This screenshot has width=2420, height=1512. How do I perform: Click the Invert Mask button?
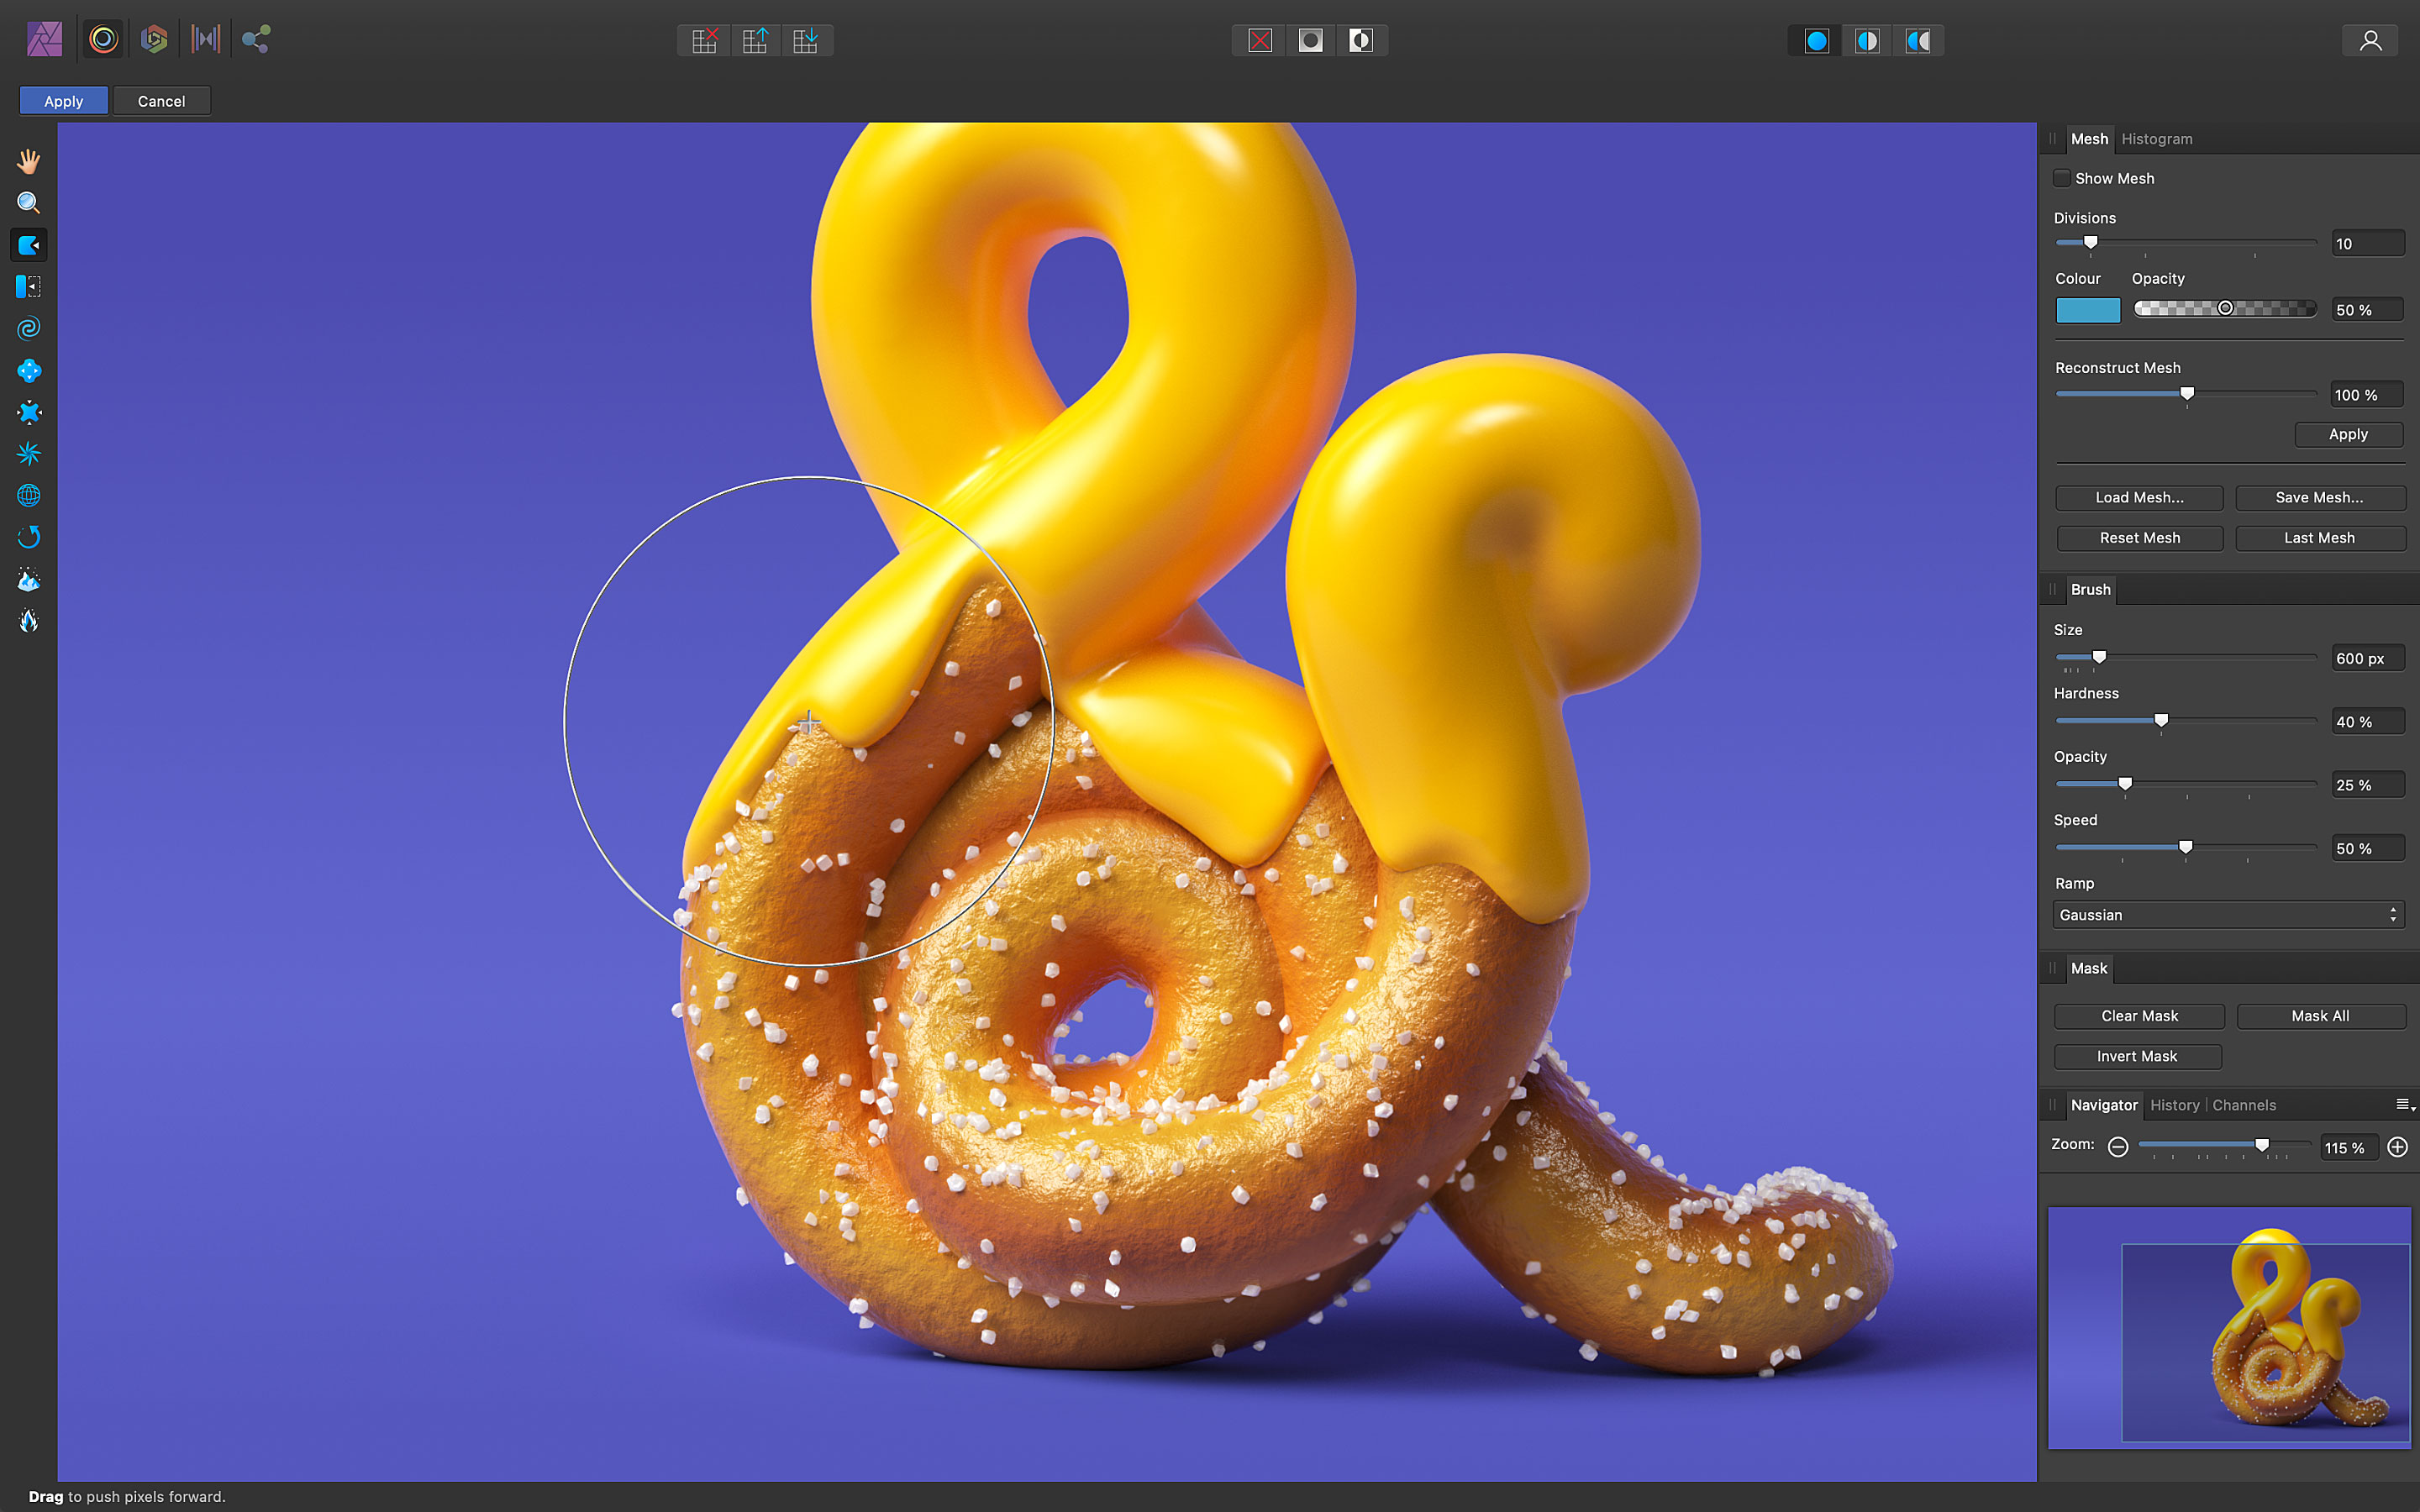pos(2138,1056)
